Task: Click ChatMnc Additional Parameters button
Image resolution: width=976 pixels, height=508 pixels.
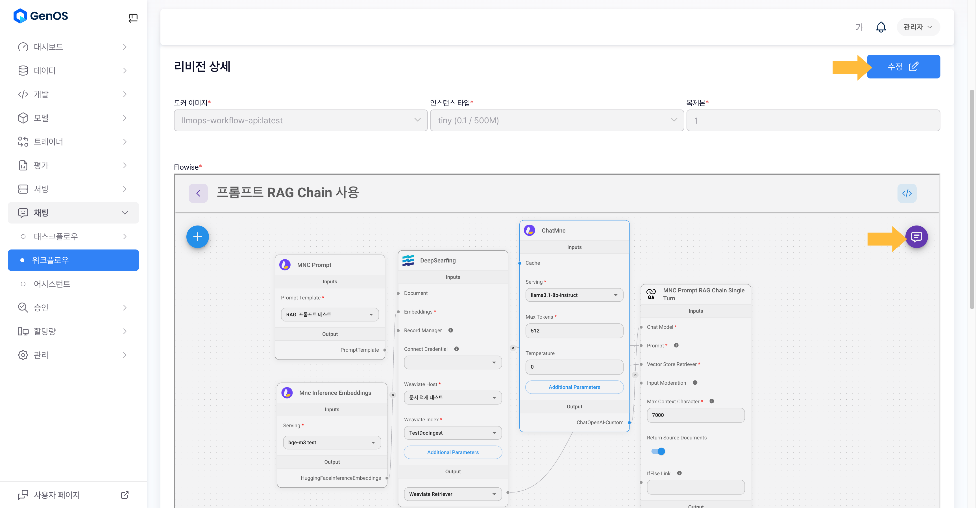Action: 574,387
